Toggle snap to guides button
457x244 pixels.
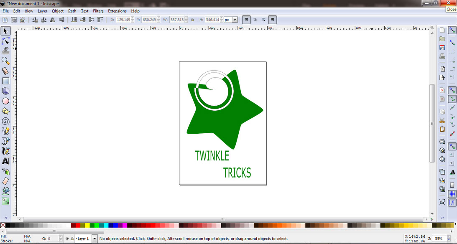tap(452, 202)
